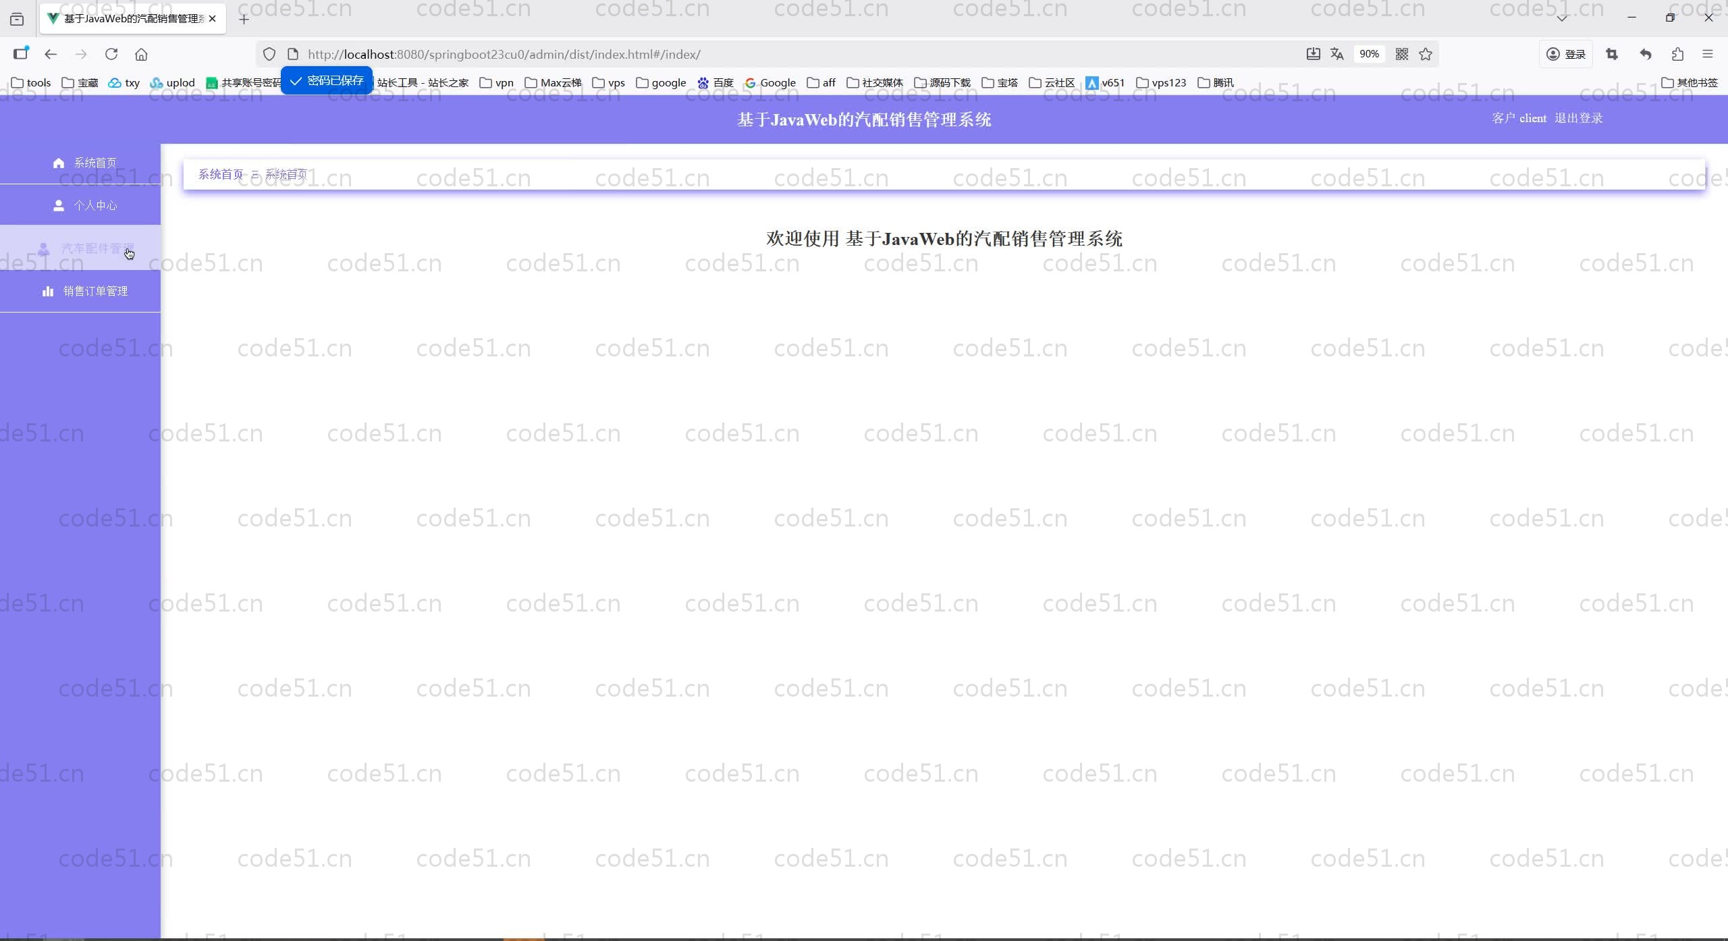Bookmark this page with the star icon

(x=1426, y=54)
